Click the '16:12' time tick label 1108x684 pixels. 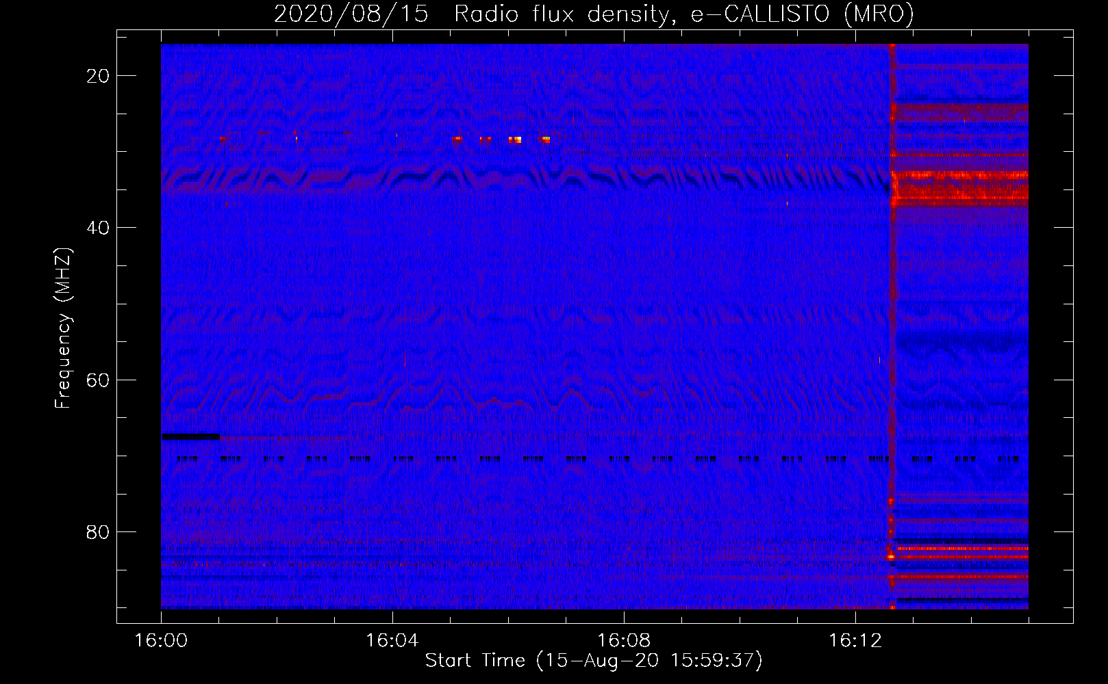click(x=855, y=641)
